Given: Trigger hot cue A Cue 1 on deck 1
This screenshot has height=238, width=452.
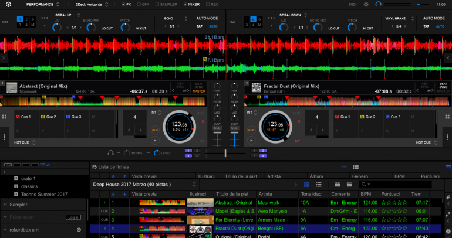Looking at the screenshot, I should (x=26, y=117).
